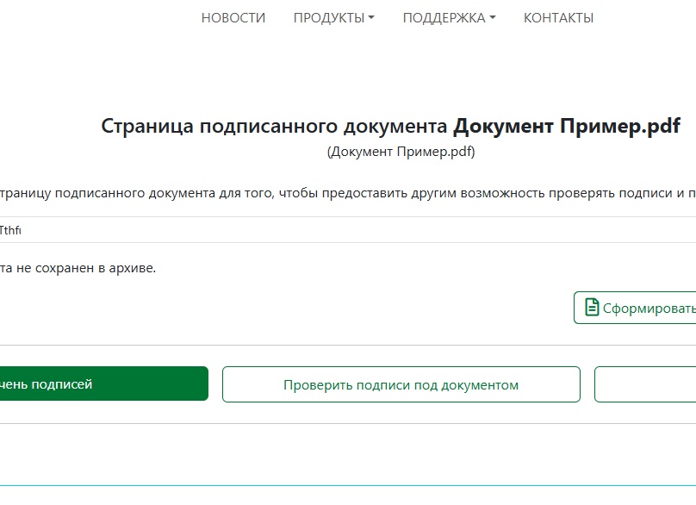The height and width of the screenshot is (505, 696).
Task: Click the Сформировать button label
Action: (649, 308)
